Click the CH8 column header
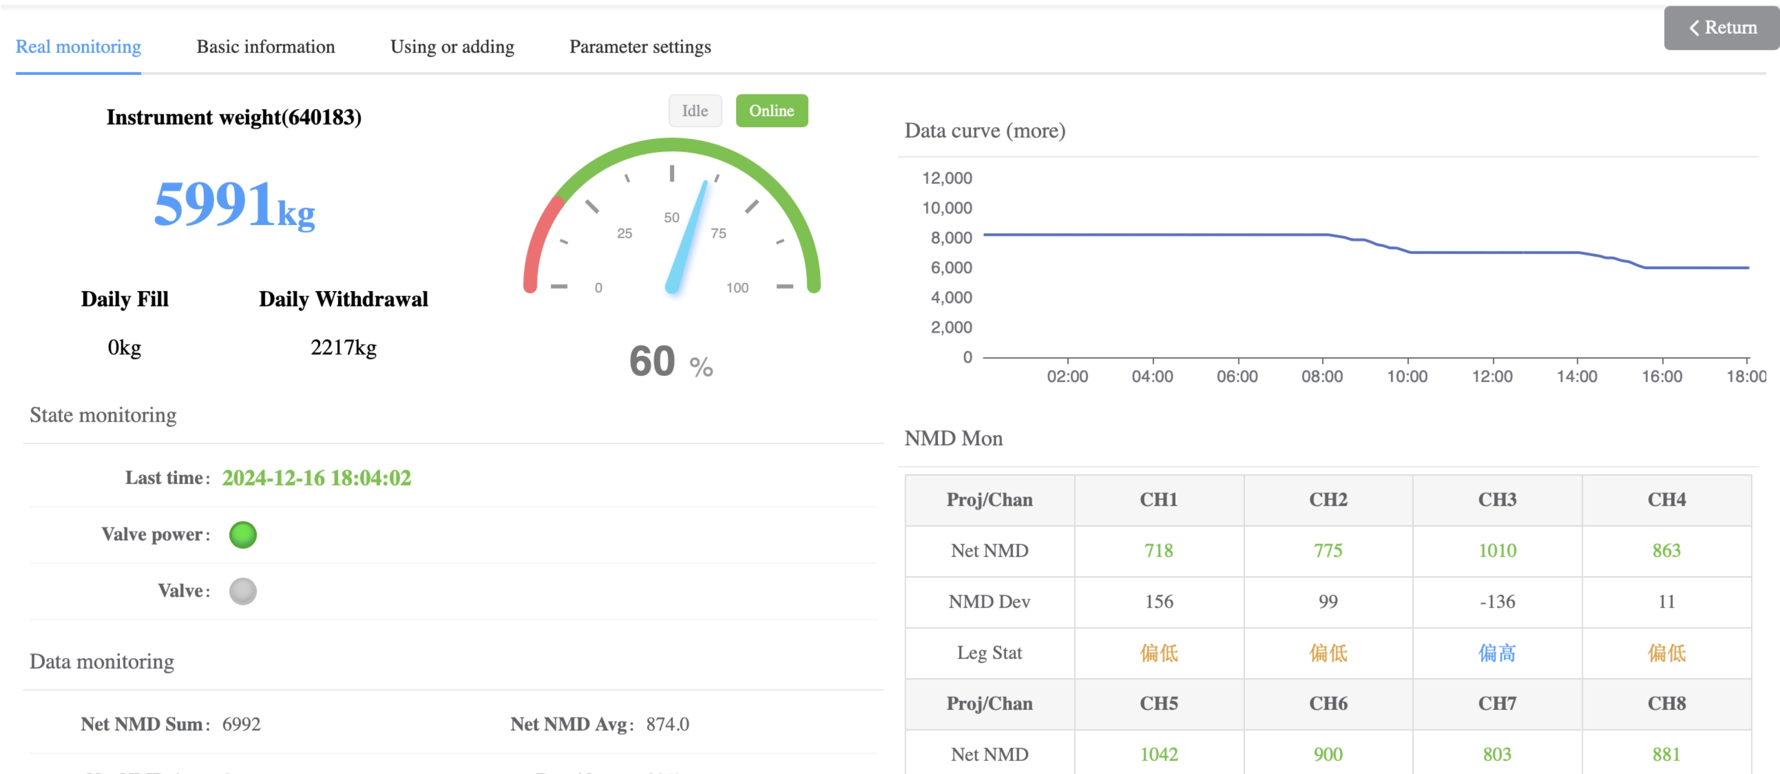 tap(1667, 703)
